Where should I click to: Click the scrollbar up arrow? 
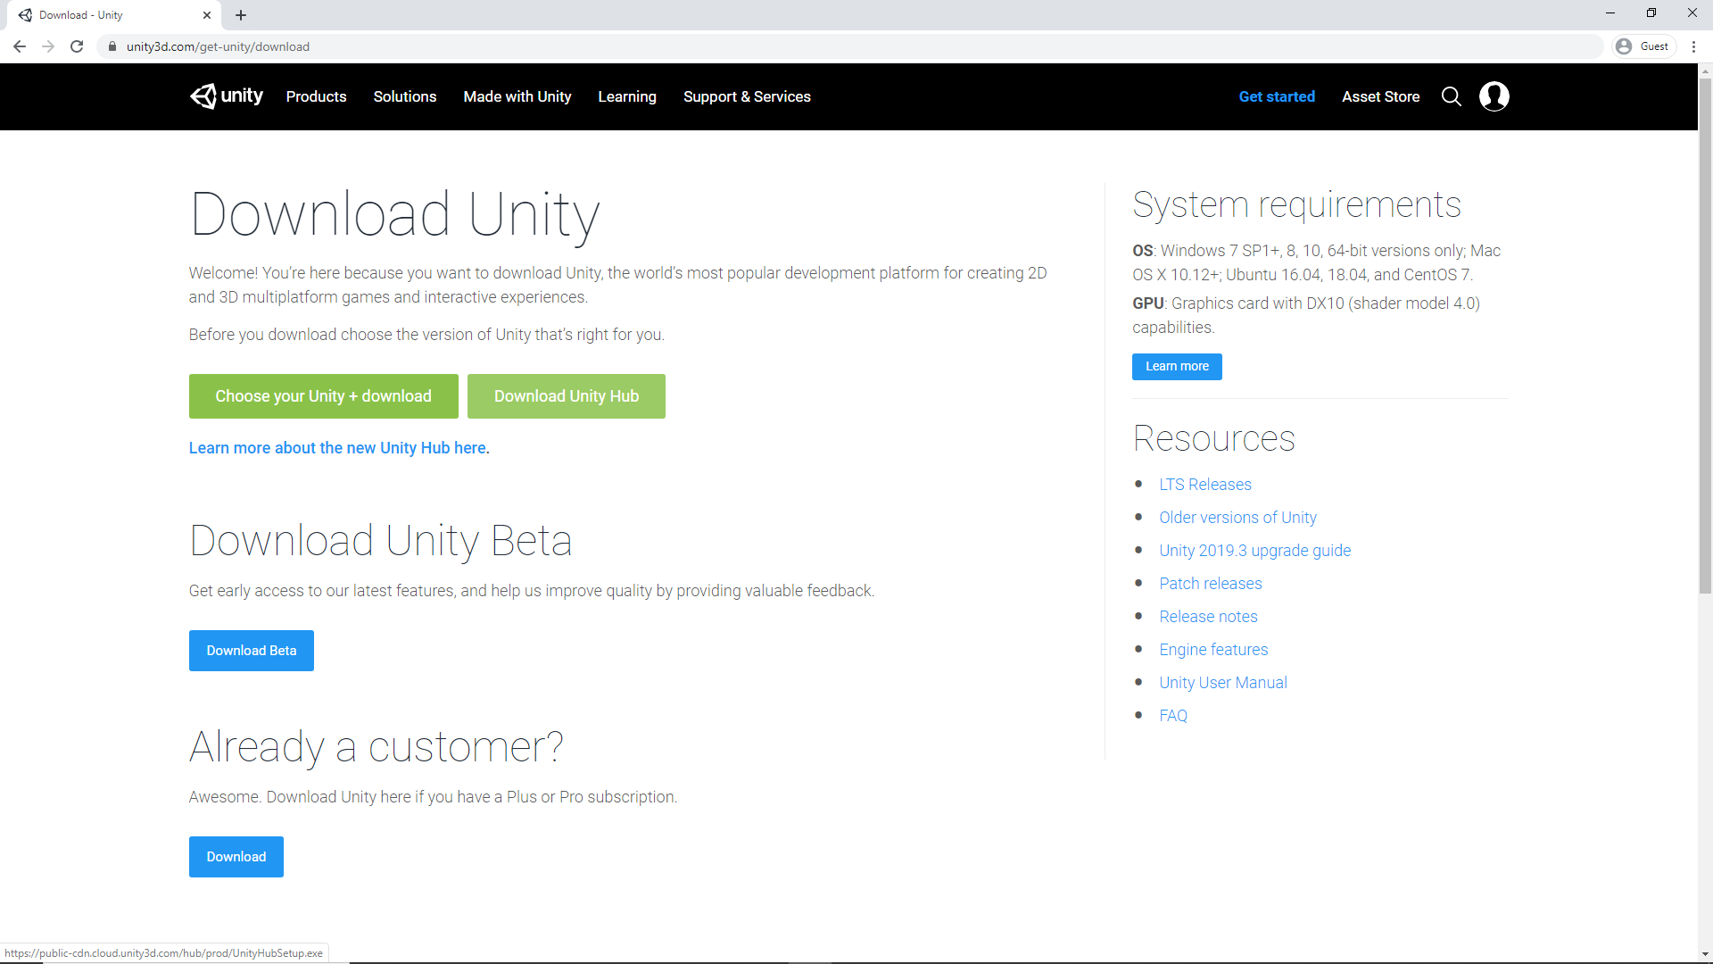[x=1705, y=71]
